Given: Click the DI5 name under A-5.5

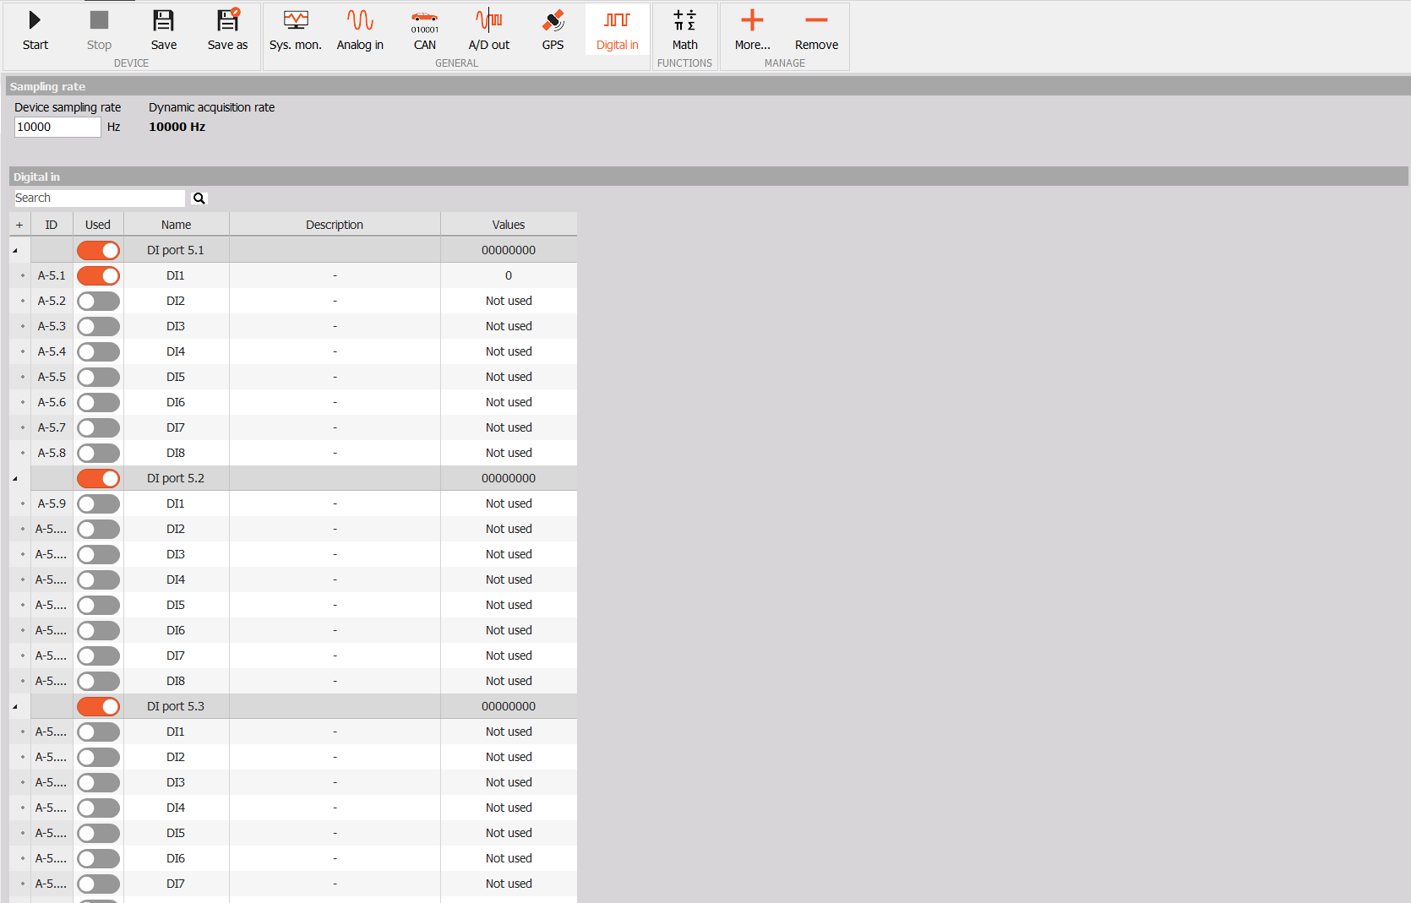Looking at the screenshot, I should [x=176, y=377].
